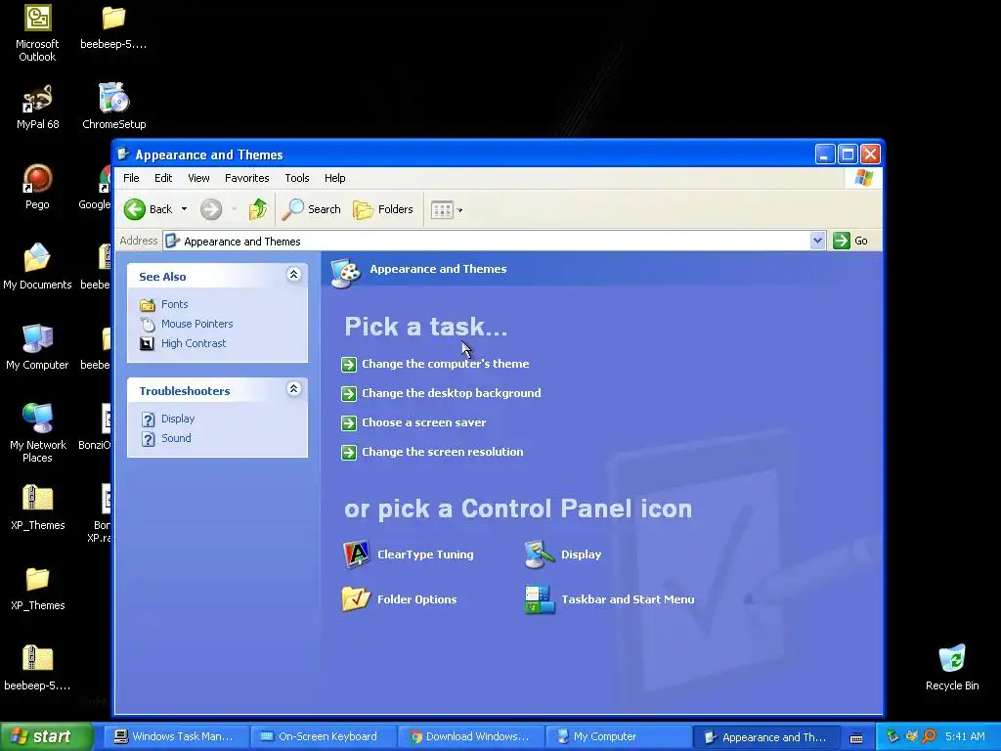The image size is (1001, 751).
Task: Click the Up folder icon in toolbar
Action: (x=258, y=209)
